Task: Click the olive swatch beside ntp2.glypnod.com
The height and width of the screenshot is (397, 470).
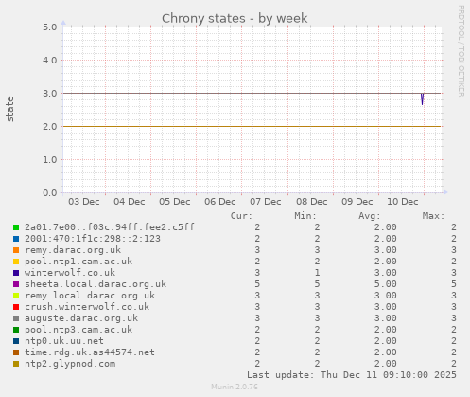Action: click(x=16, y=364)
